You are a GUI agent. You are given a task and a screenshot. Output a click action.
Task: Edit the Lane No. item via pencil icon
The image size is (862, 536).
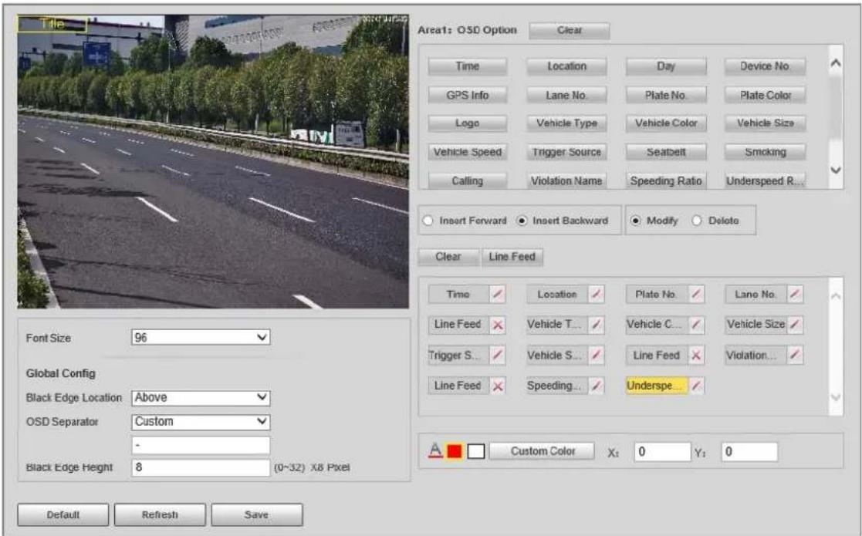(795, 295)
